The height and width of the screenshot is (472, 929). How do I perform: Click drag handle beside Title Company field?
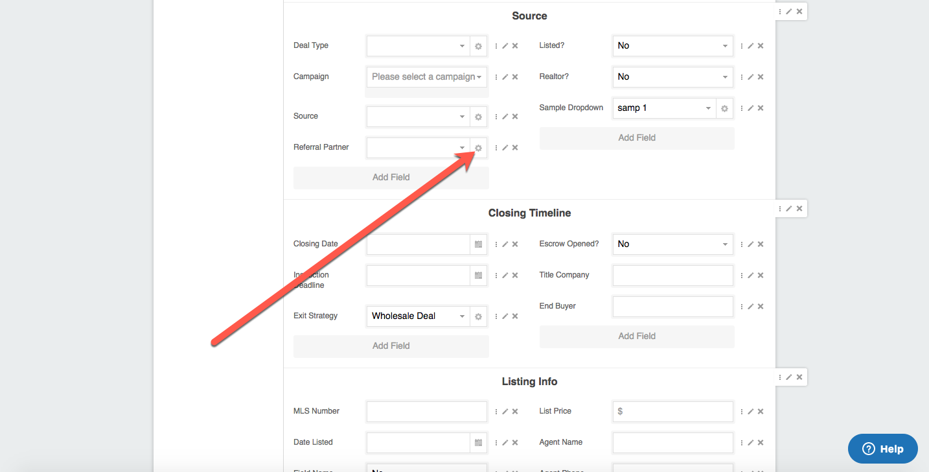742,276
